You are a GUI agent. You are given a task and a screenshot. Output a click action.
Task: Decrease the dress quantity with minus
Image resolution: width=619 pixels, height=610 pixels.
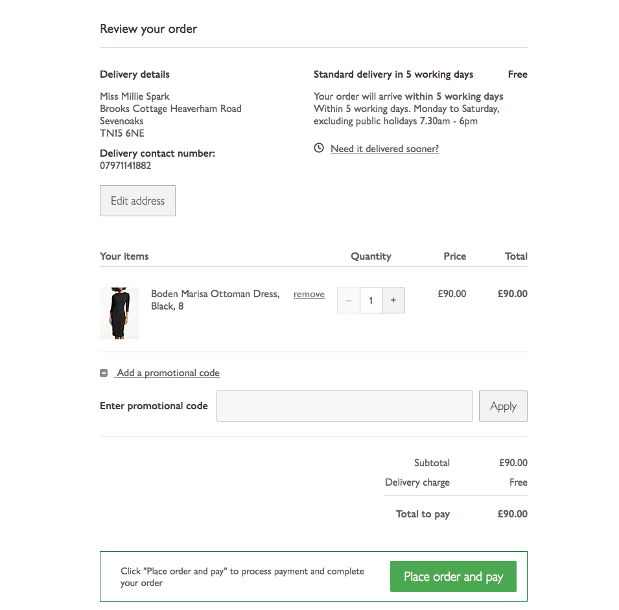click(349, 300)
